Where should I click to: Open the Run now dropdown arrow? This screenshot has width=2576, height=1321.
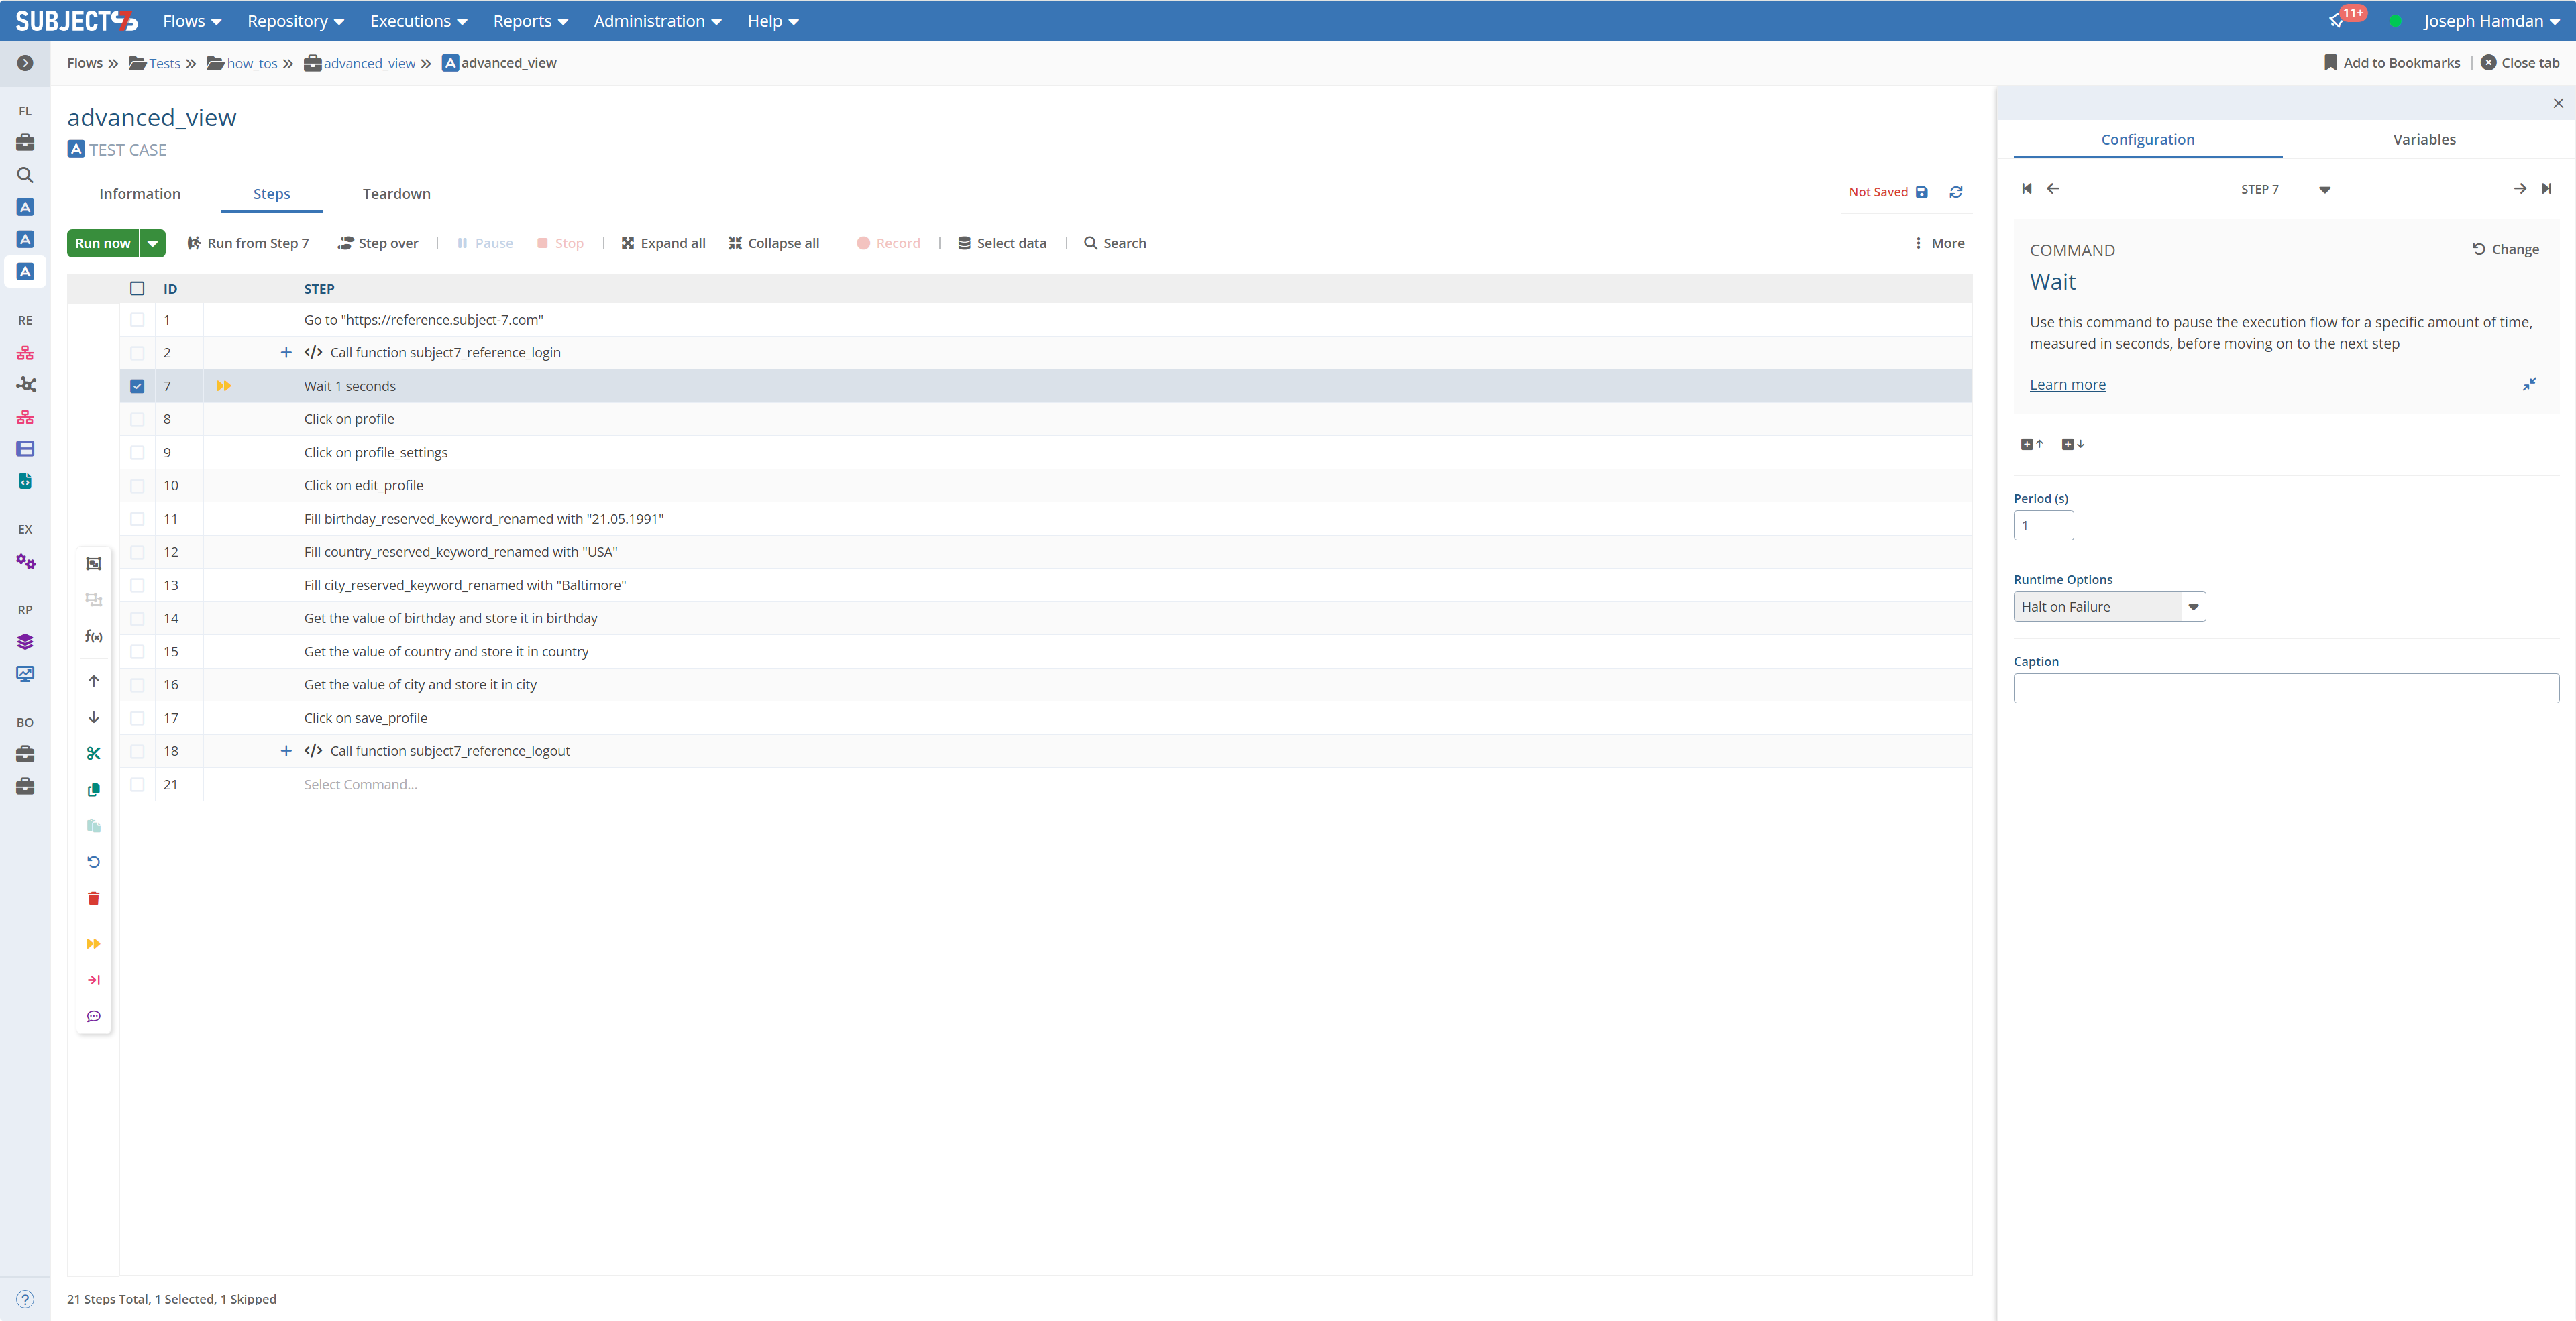point(153,244)
